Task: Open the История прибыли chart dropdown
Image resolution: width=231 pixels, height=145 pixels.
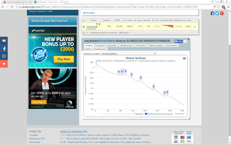Action: pyautogui.click(x=129, y=54)
